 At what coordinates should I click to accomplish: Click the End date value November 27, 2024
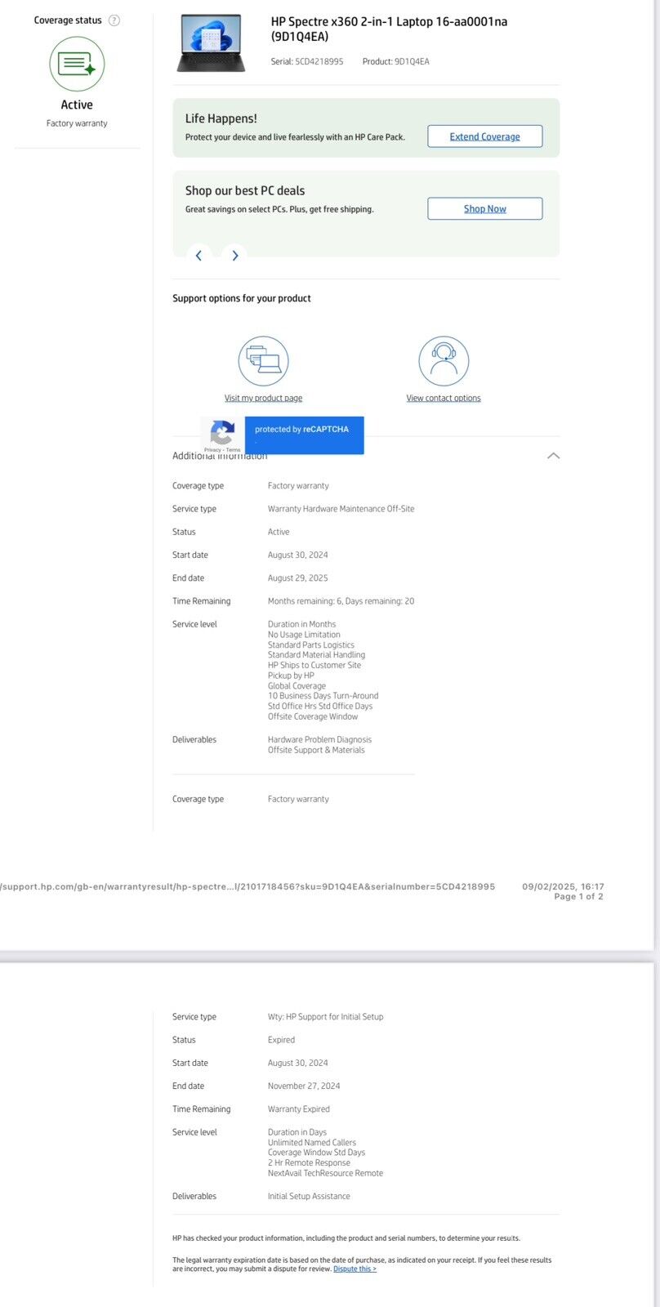304,1086
